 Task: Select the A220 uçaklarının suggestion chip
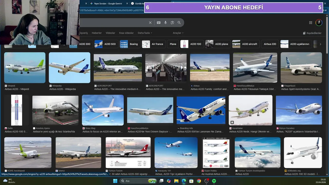pyautogui.click(x=296, y=44)
